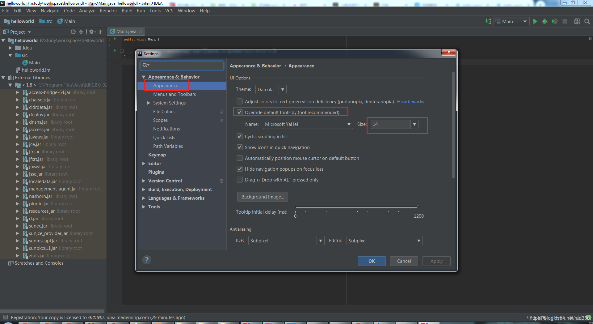593x324 pixels.
Task: Select Menus and Toolbars settings page
Action: tap(175, 94)
